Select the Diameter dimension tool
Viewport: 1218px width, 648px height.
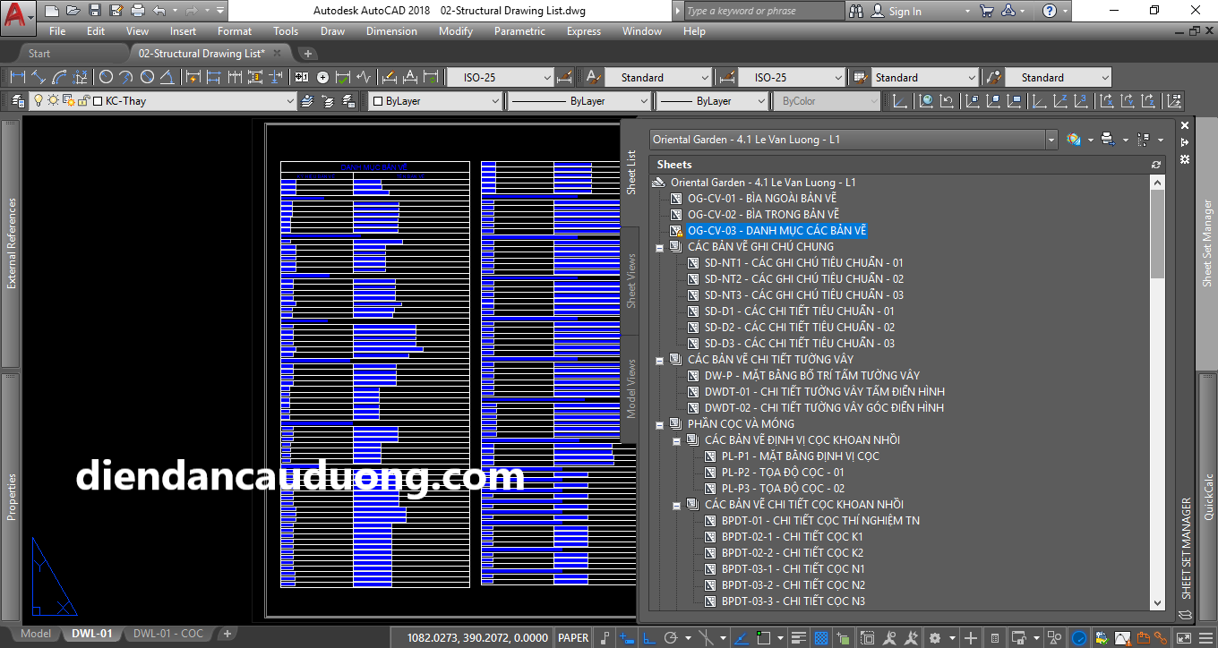[148, 77]
